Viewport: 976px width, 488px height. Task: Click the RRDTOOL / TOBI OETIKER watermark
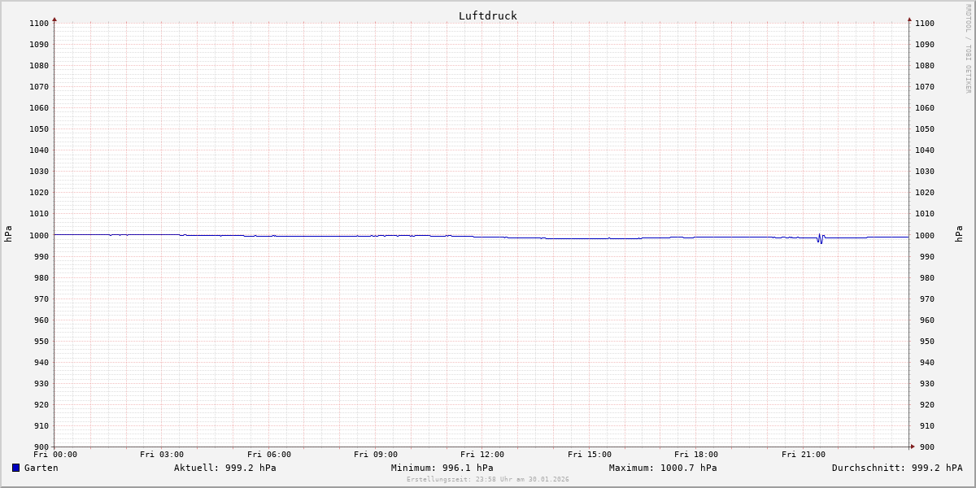click(x=968, y=49)
